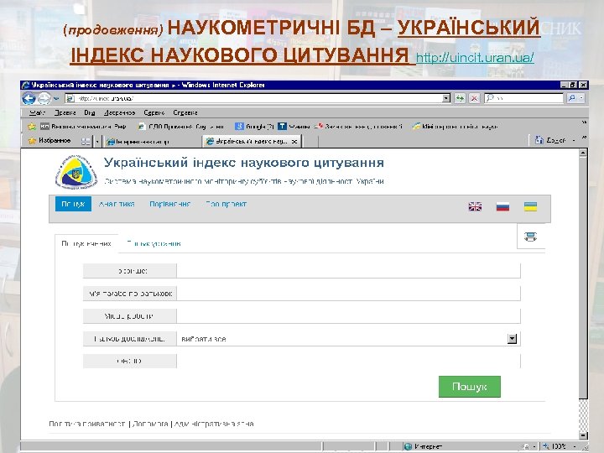Open the Вид menu
This screenshot has height=453, width=604.
90,113
